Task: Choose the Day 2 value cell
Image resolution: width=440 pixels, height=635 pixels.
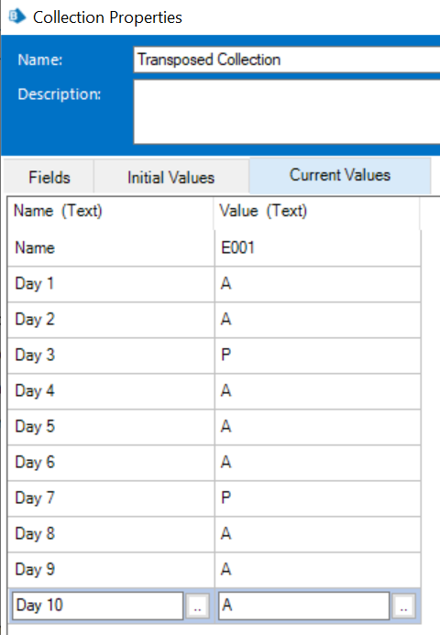Action: click(318, 320)
